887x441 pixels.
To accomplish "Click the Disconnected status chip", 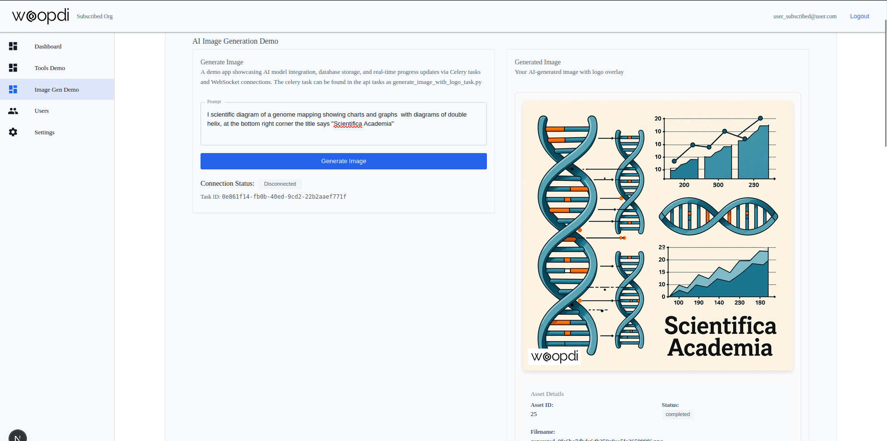I will [x=280, y=184].
